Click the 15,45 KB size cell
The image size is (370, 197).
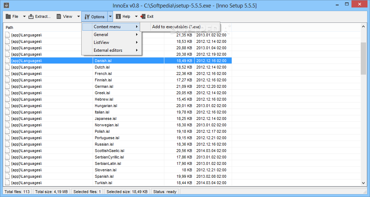click(184, 99)
